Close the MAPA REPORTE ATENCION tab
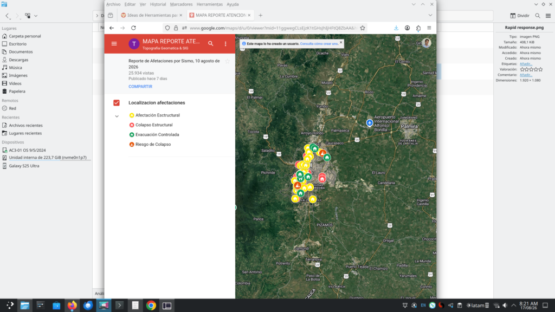 coord(249,15)
